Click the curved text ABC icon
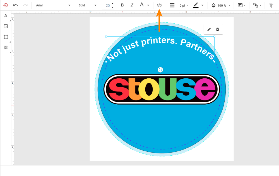 pos(159,5)
